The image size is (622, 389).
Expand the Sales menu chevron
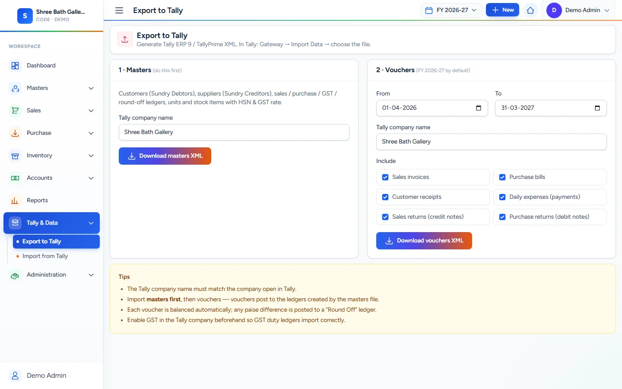tap(91, 111)
